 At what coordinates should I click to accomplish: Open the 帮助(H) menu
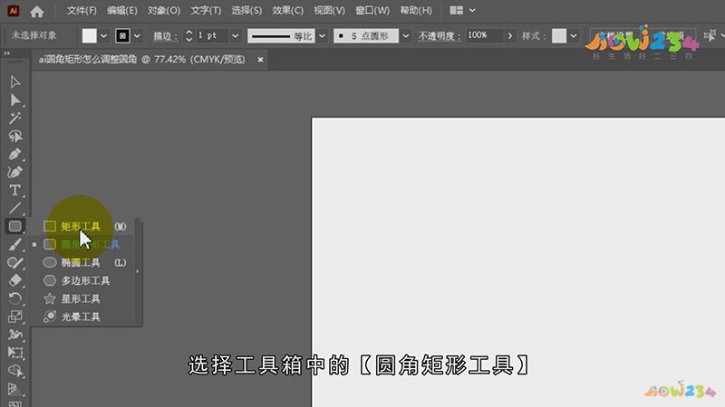point(416,10)
